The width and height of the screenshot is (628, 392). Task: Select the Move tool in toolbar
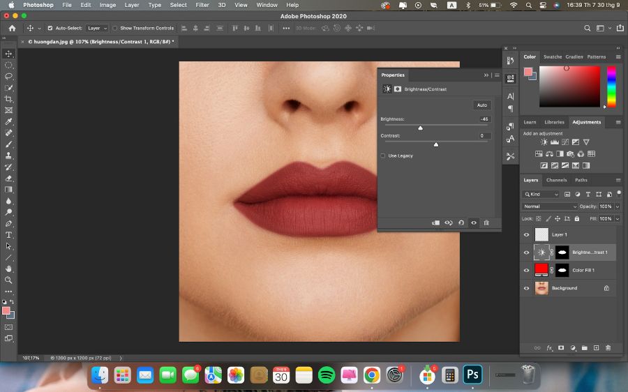[8, 54]
